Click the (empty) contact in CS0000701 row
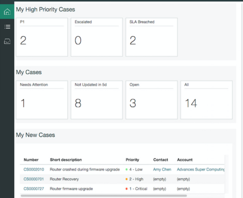Viewport: 243px width, 198px height. 160,179
